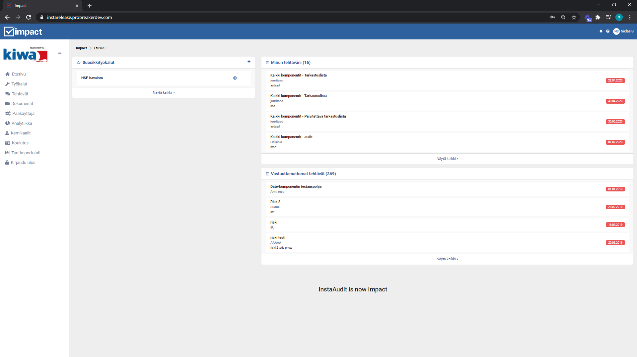Click Kirjaudu ulos to log out
This screenshot has width=637, height=357.
(x=23, y=163)
